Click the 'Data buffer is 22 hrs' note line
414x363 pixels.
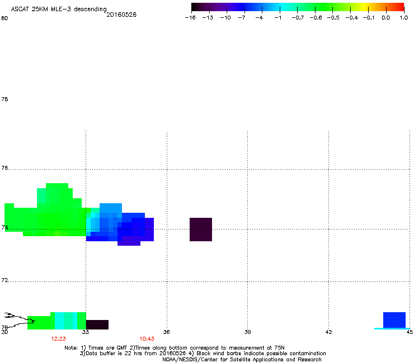[x=203, y=354]
